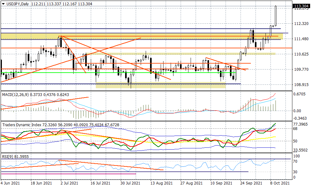Click the 110.625 price axis label

pyautogui.click(x=301, y=54)
